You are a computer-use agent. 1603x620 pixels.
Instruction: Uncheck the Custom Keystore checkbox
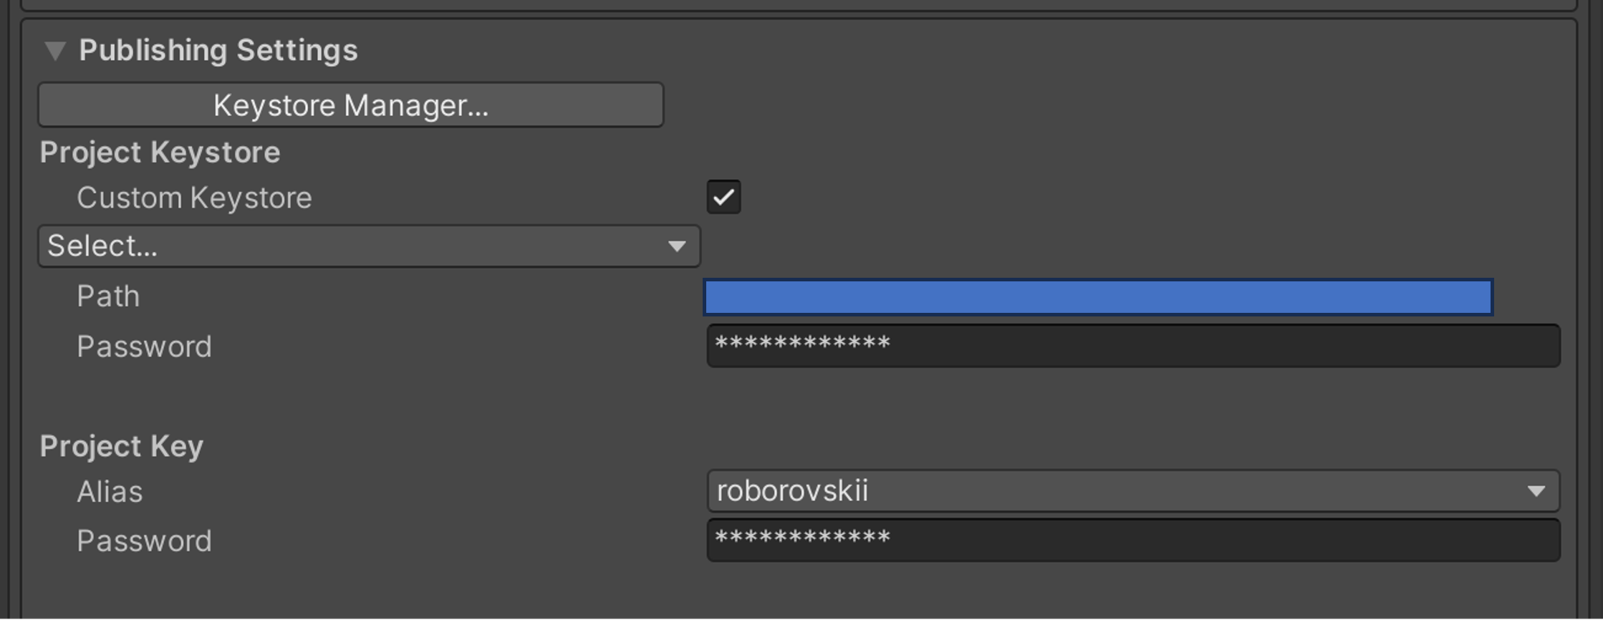point(723,197)
